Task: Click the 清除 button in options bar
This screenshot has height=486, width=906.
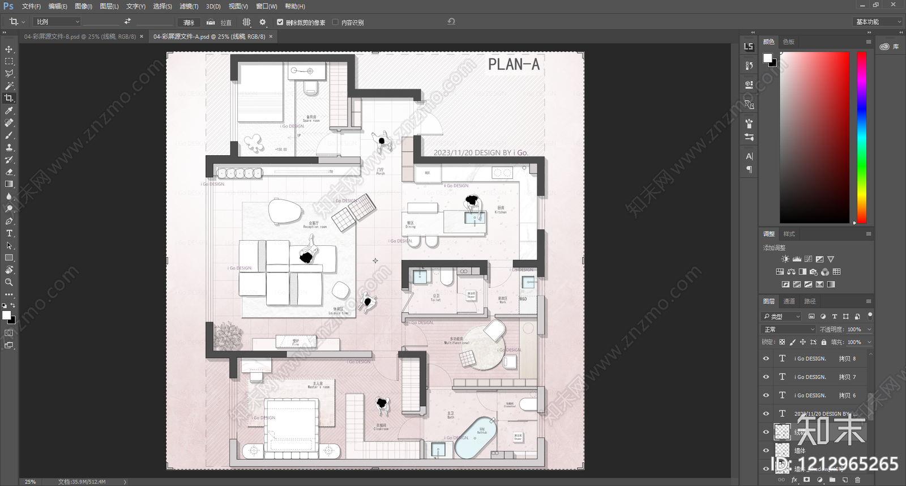Action: (x=189, y=22)
